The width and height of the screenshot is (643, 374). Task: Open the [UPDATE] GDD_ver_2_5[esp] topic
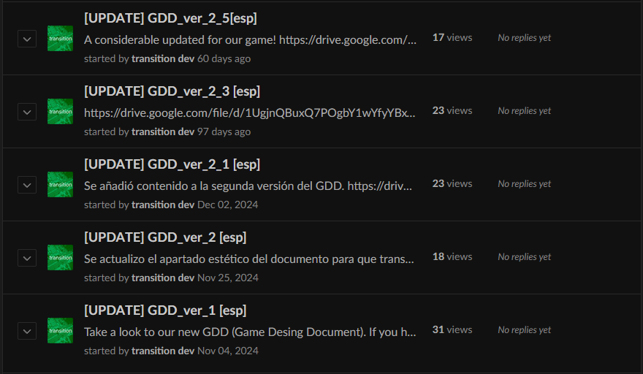coord(170,18)
